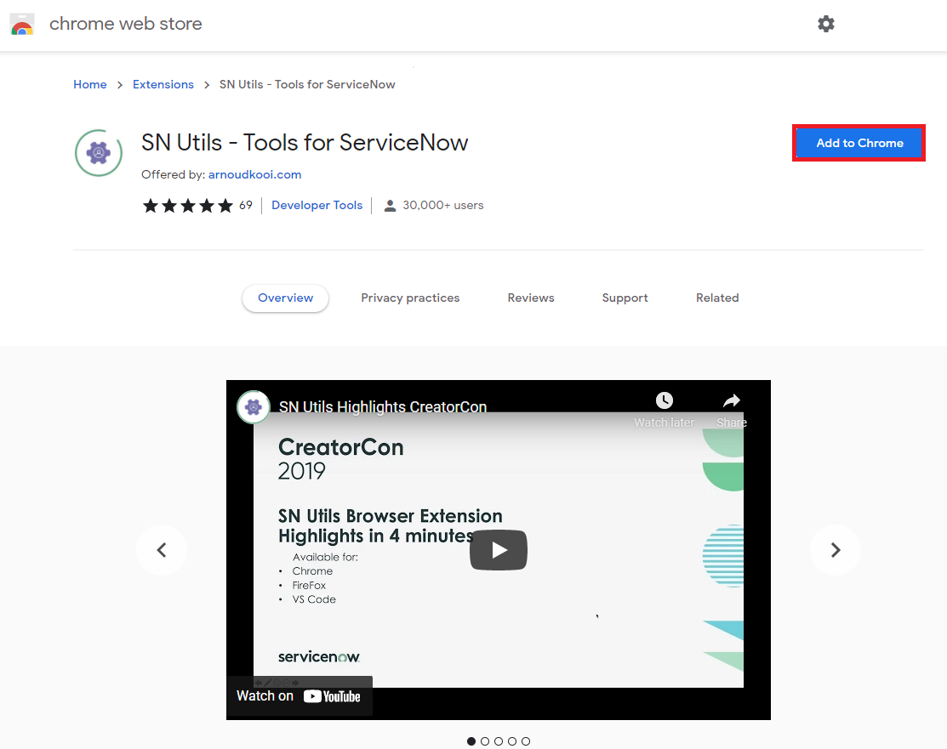The image size is (947, 749).
Task: Select the second carousel dot
Action: (x=485, y=741)
